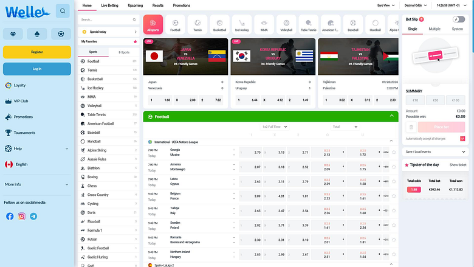Go to Upcoming tab

click(136, 5)
